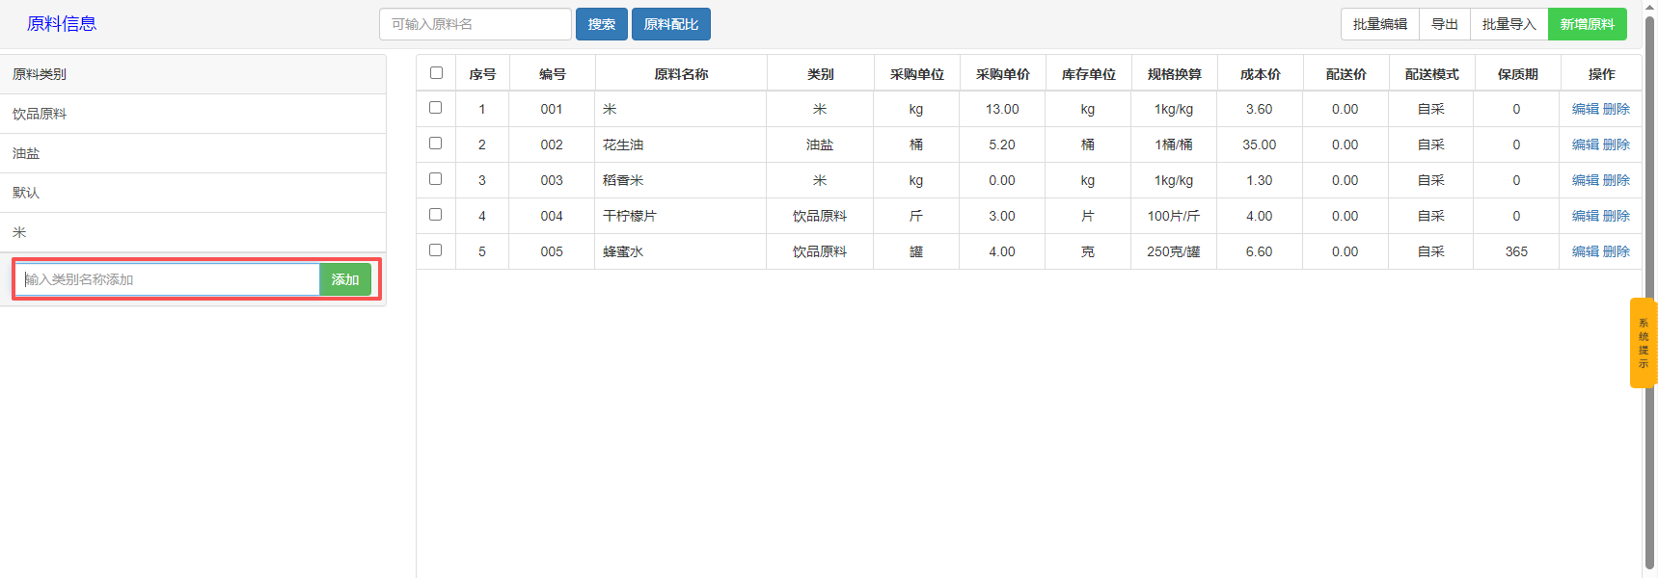
Task: Check the checkbox for 花生油 row
Action: [x=435, y=144]
